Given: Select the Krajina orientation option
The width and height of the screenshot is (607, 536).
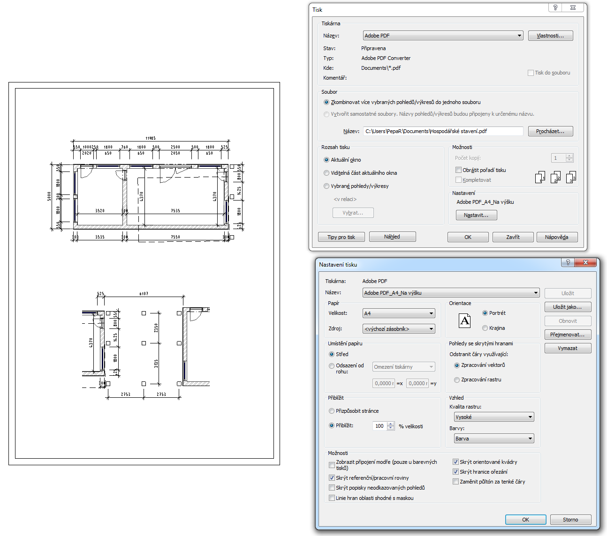Looking at the screenshot, I should (x=485, y=328).
